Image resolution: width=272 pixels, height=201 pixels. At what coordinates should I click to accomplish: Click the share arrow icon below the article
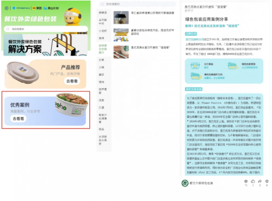point(260,181)
